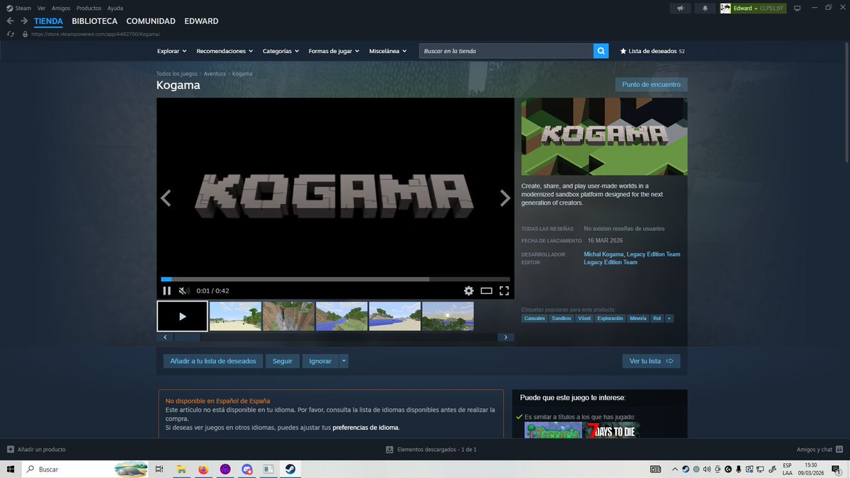Show previous media with left arrow
Screen dimensions: 850x478
[166, 198]
